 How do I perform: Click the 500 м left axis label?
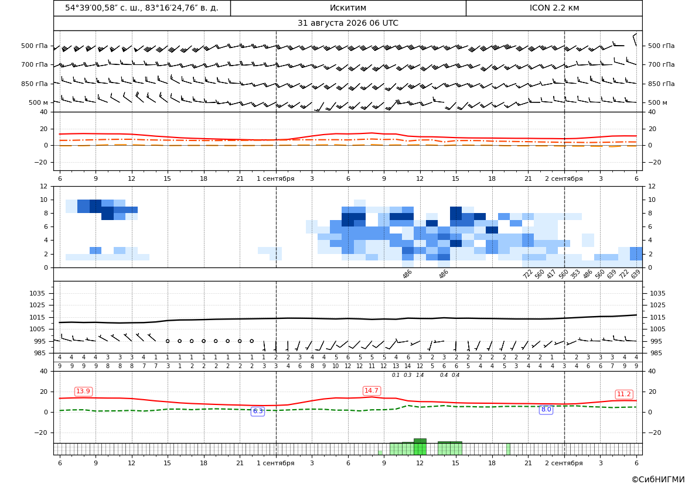pyautogui.click(x=39, y=102)
